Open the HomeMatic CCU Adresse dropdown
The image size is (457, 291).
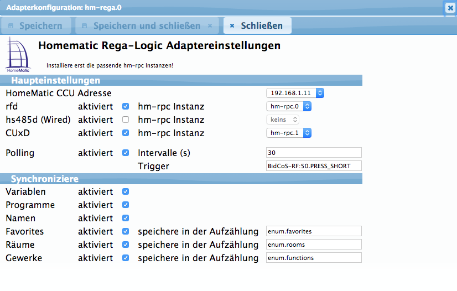pyautogui.click(x=295, y=93)
